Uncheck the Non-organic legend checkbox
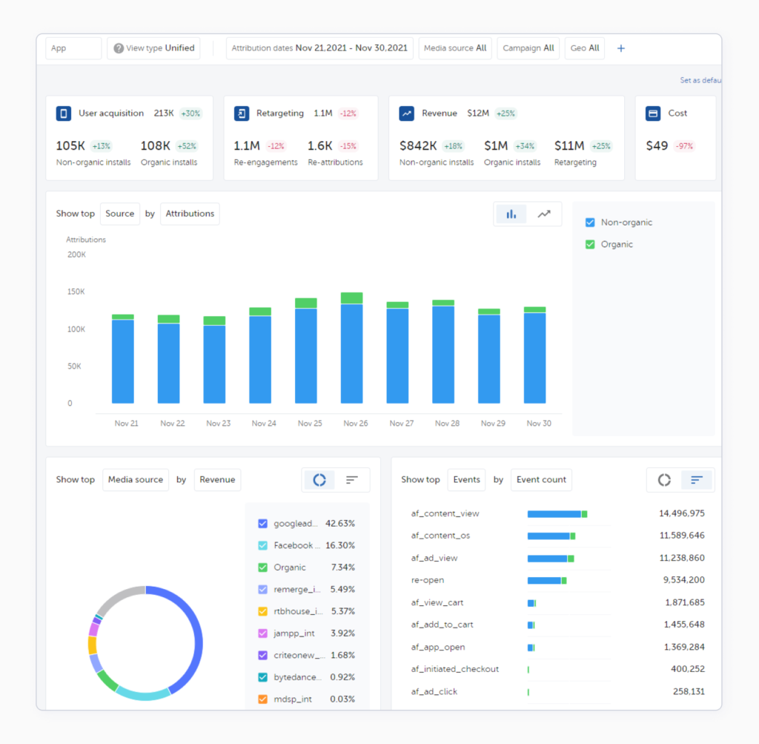 (590, 222)
